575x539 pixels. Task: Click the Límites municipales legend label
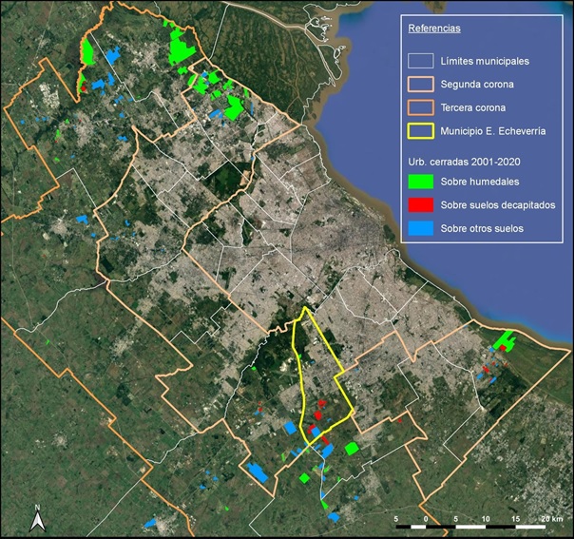click(484, 61)
